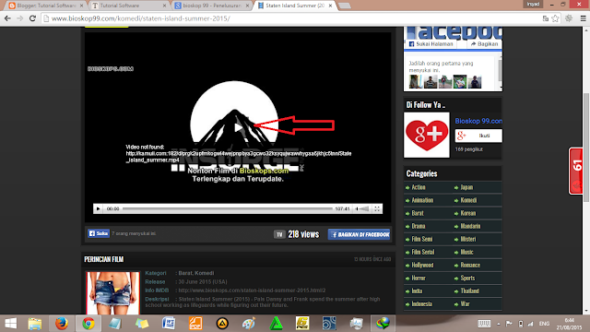
Task: Open the India category
Action: click(x=417, y=291)
